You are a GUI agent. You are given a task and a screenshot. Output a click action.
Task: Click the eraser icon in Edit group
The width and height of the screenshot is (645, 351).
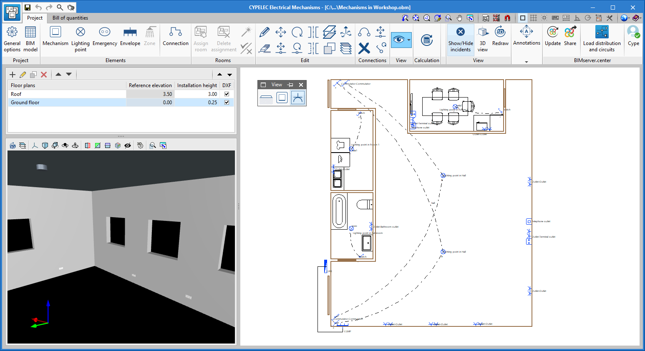click(x=265, y=48)
